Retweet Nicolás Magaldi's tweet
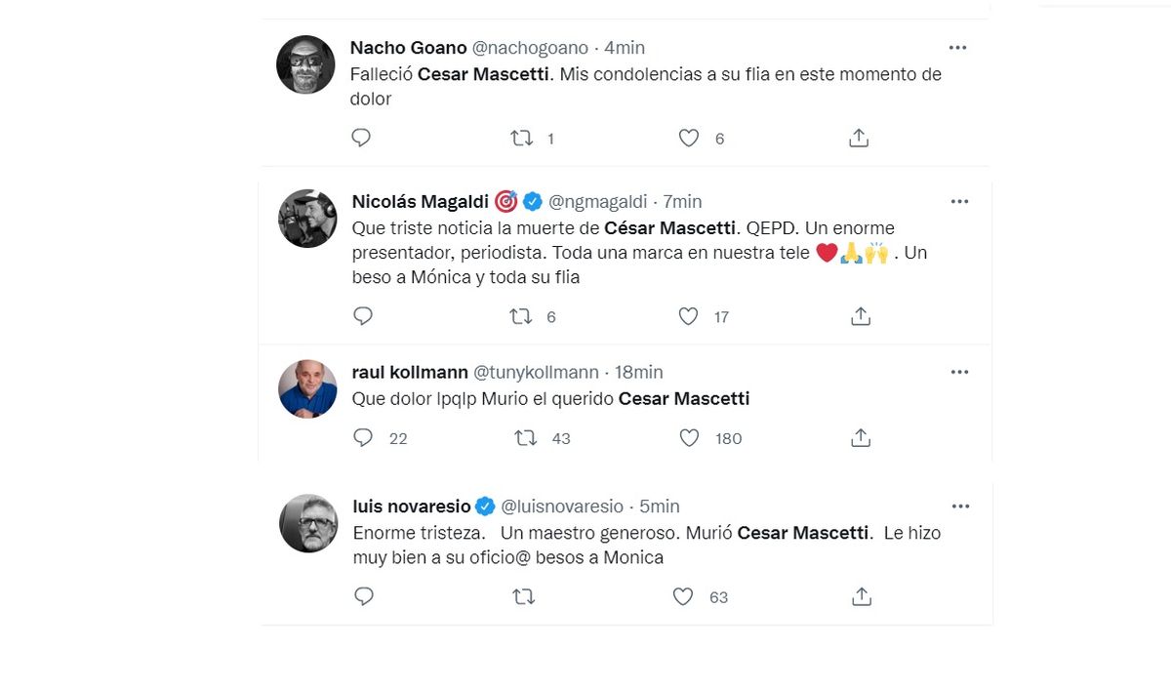The height and width of the screenshot is (689, 1171). coord(522,316)
